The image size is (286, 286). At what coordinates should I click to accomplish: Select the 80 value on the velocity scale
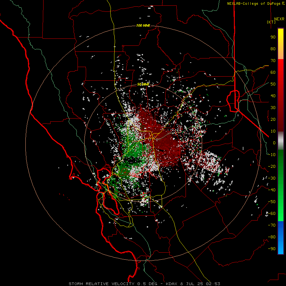coord(273,49)
